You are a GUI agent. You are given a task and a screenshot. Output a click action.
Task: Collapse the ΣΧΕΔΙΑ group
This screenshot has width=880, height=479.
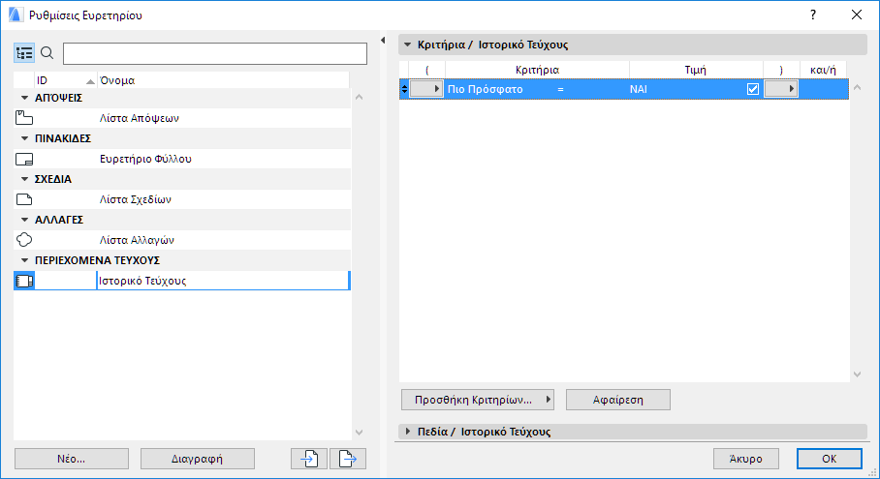click(x=24, y=179)
